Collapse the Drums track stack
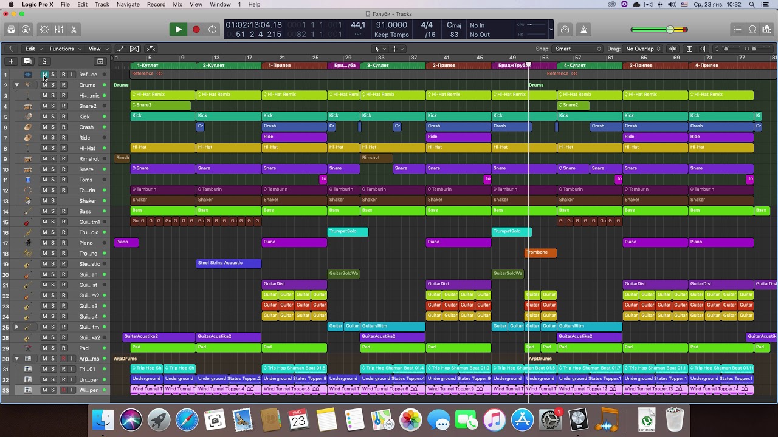 16,85
